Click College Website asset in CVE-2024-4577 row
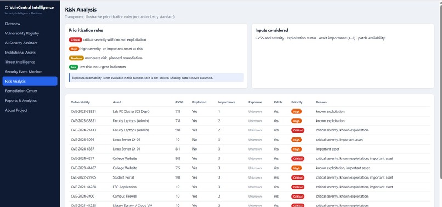The image size is (442, 207). 125,159
